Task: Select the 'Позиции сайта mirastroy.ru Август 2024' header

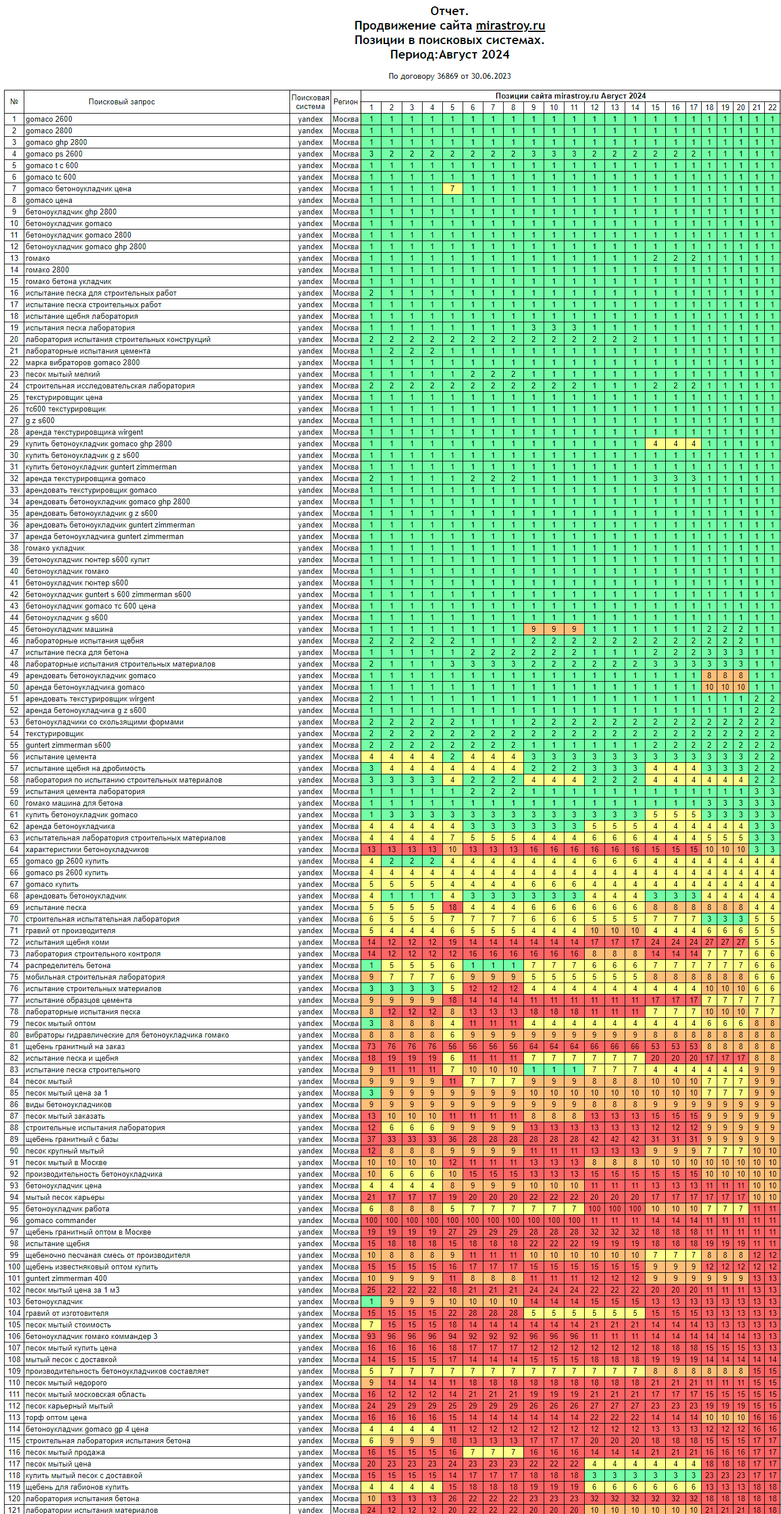Action: [570, 96]
